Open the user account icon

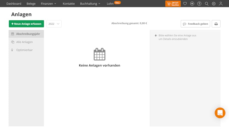pos(221,4)
